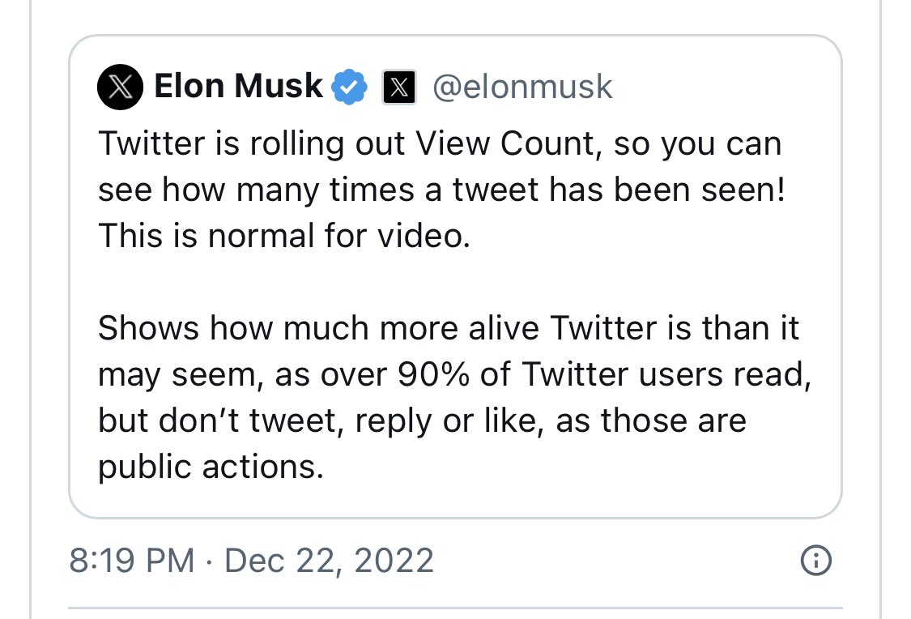Click the @elonmusk handle
The width and height of the screenshot is (911, 619).
coord(522,87)
